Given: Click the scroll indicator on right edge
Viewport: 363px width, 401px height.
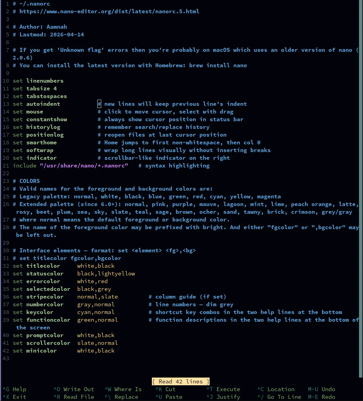Looking at the screenshot, I should pyautogui.click(x=361, y=189).
